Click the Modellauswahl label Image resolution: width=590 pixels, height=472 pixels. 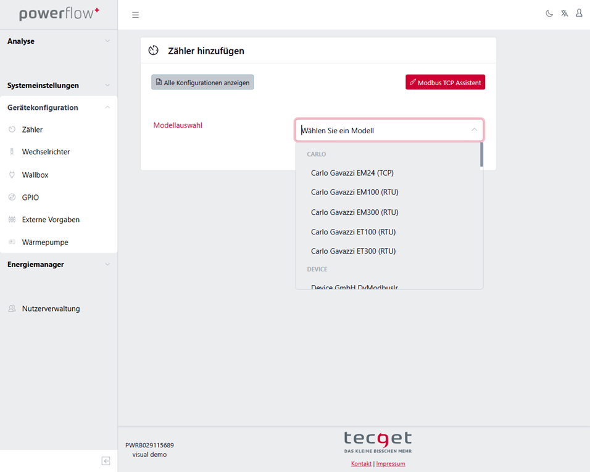pyautogui.click(x=178, y=125)
